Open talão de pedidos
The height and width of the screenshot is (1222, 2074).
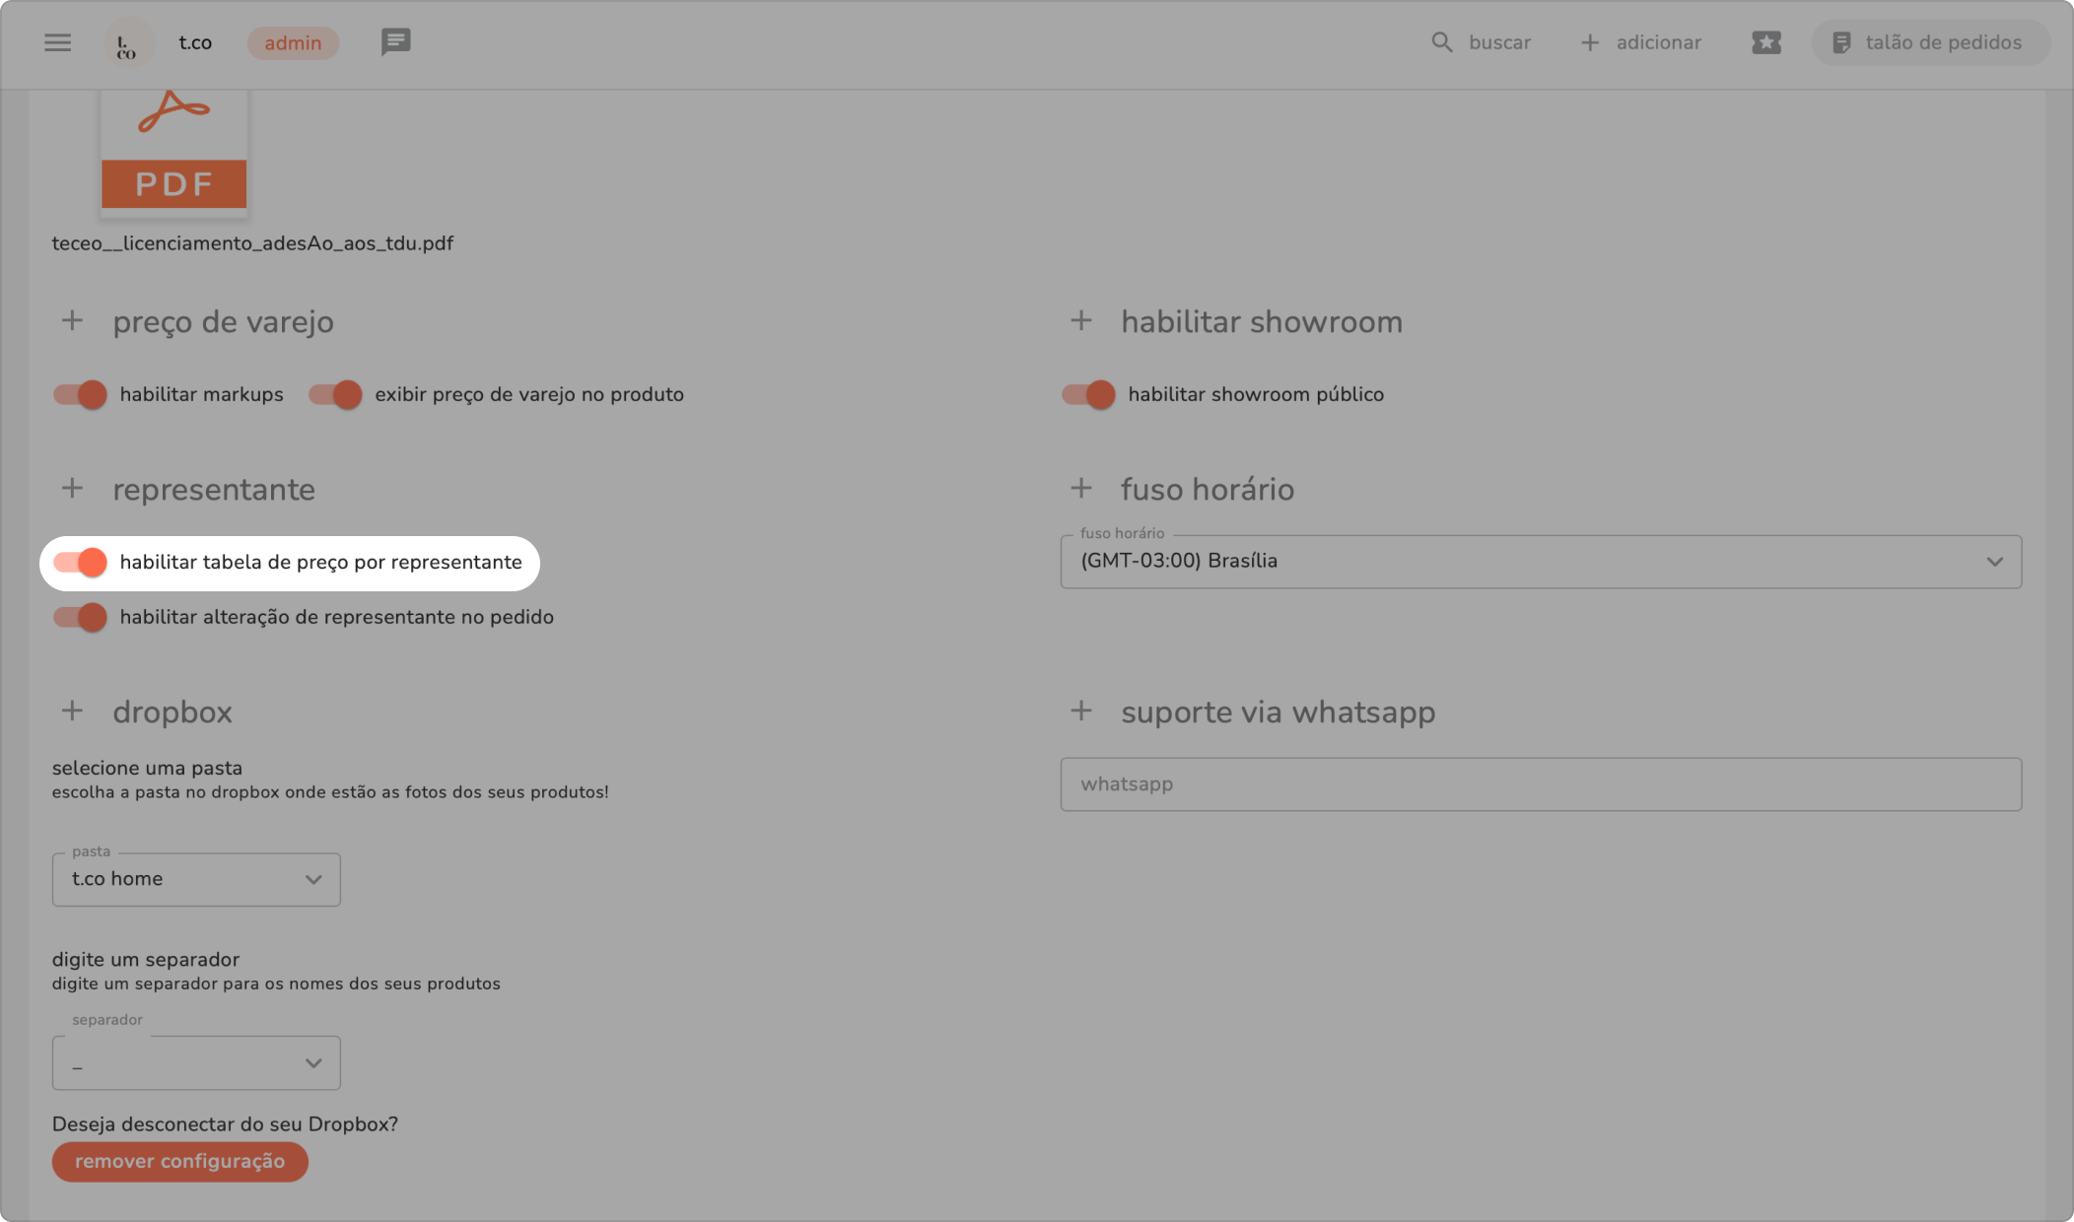(1929, 42)
